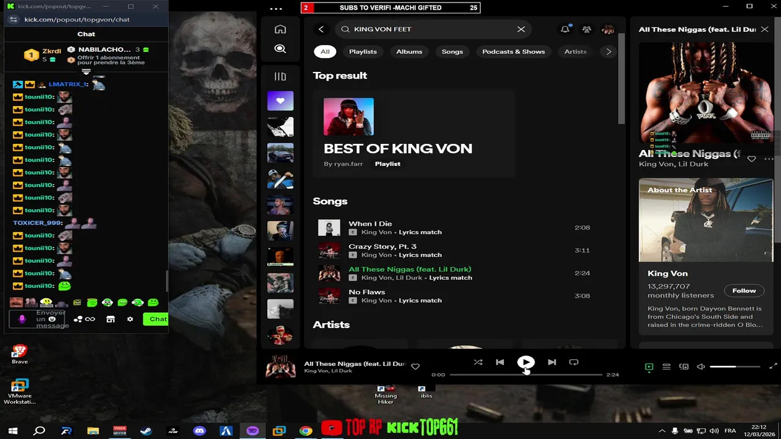Collapse the Kick chat leaderboard banner handle
781x439 pixels.
(x=86, y=71)
